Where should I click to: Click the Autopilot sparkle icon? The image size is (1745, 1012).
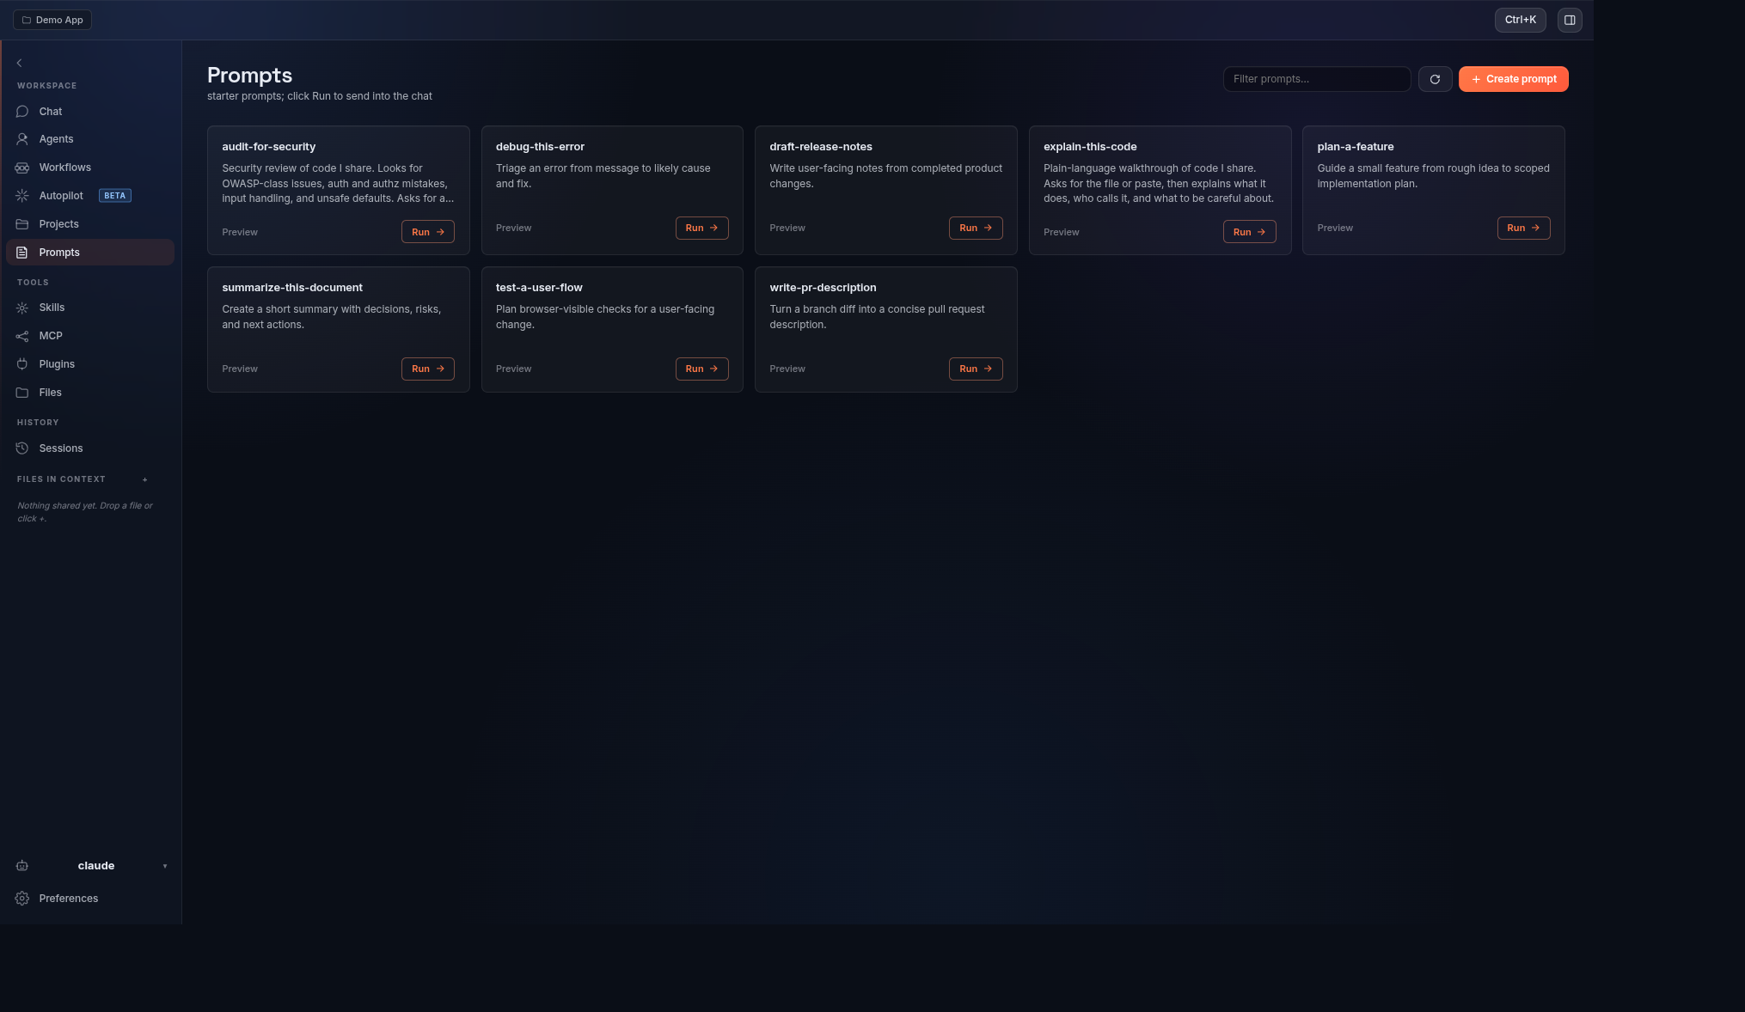coord(22,196)
